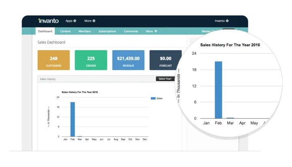Click the Invanto logo
The height and width of the screenshot is (167, 292).
point(48,21)
